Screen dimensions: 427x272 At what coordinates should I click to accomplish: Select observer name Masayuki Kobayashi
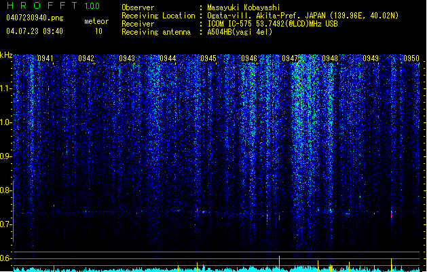pos(244,7)
